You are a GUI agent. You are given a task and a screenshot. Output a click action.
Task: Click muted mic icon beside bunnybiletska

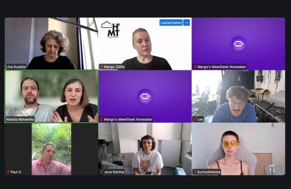point(195,172)
